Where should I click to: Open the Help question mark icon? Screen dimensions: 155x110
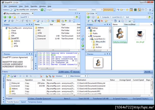tap(150, 10)
